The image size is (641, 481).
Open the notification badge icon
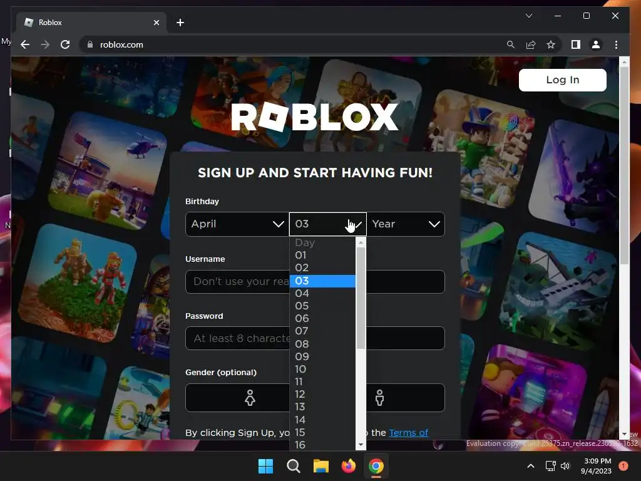click(x=623, y=466)
